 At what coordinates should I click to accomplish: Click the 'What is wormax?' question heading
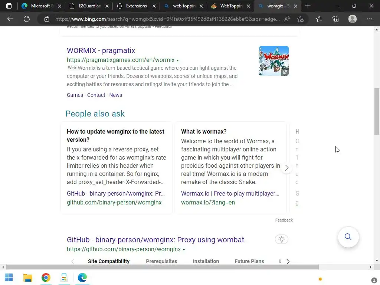tap(204, 131)
